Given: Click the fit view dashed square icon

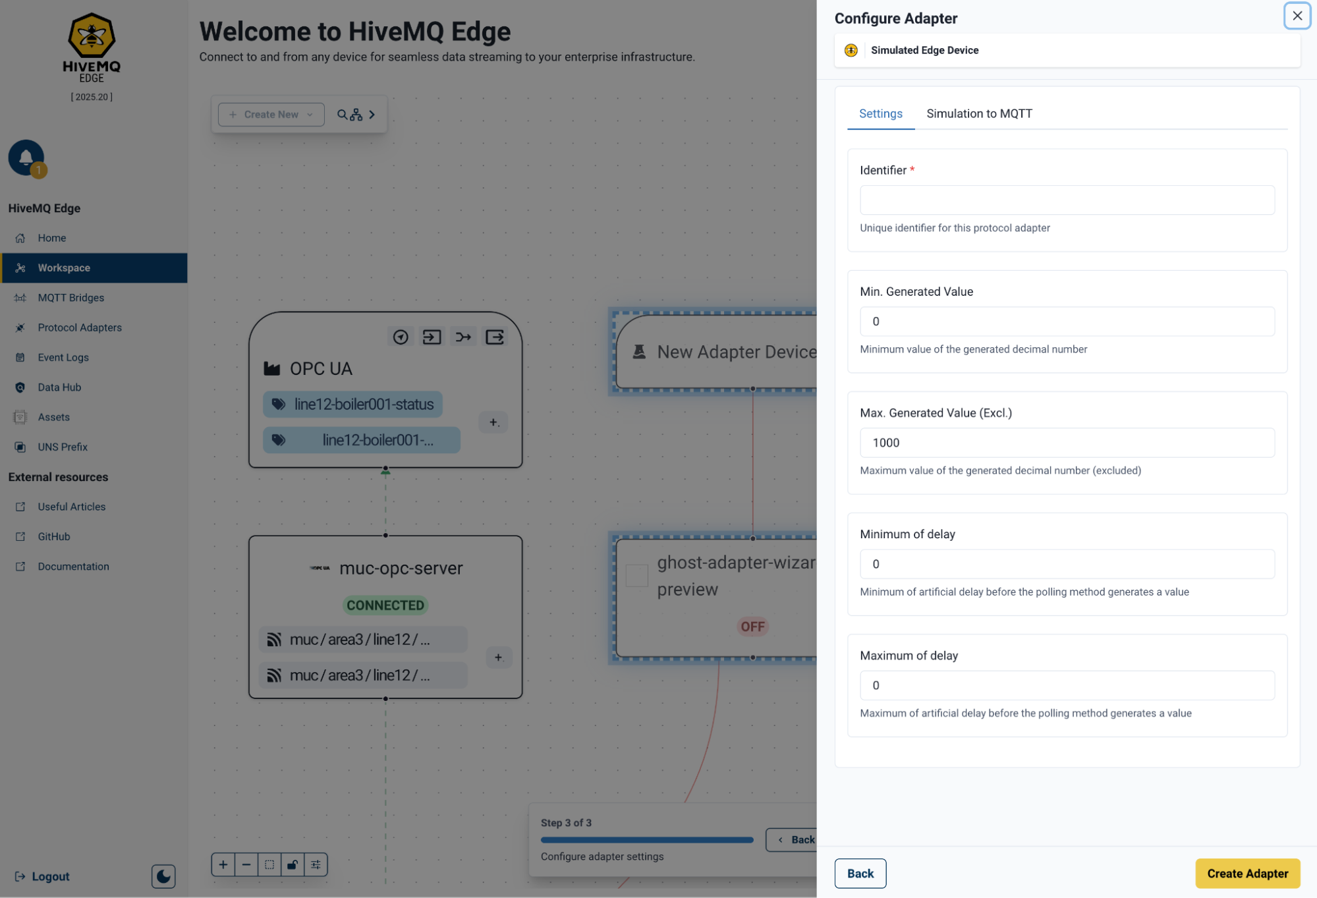Looking at the screenshot, I should coord(269,864).
